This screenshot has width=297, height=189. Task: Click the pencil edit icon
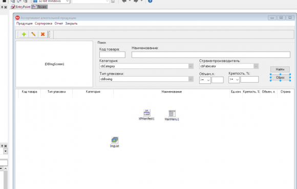coord(33,34)
